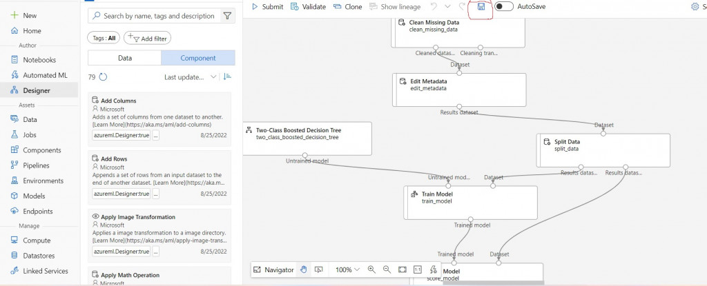Image resolution: width=707 pixels, height=286 pixels.
Task: Switch to the Component tab
Action: (x=198, y=58)
